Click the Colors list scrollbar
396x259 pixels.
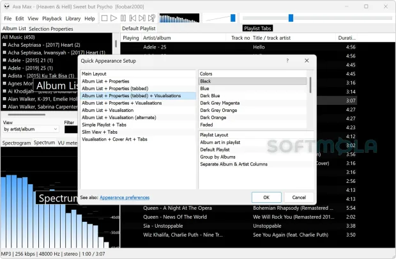click(310, 85)
